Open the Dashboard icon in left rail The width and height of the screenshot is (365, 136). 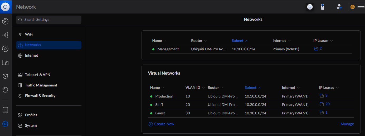coord(5,21)
